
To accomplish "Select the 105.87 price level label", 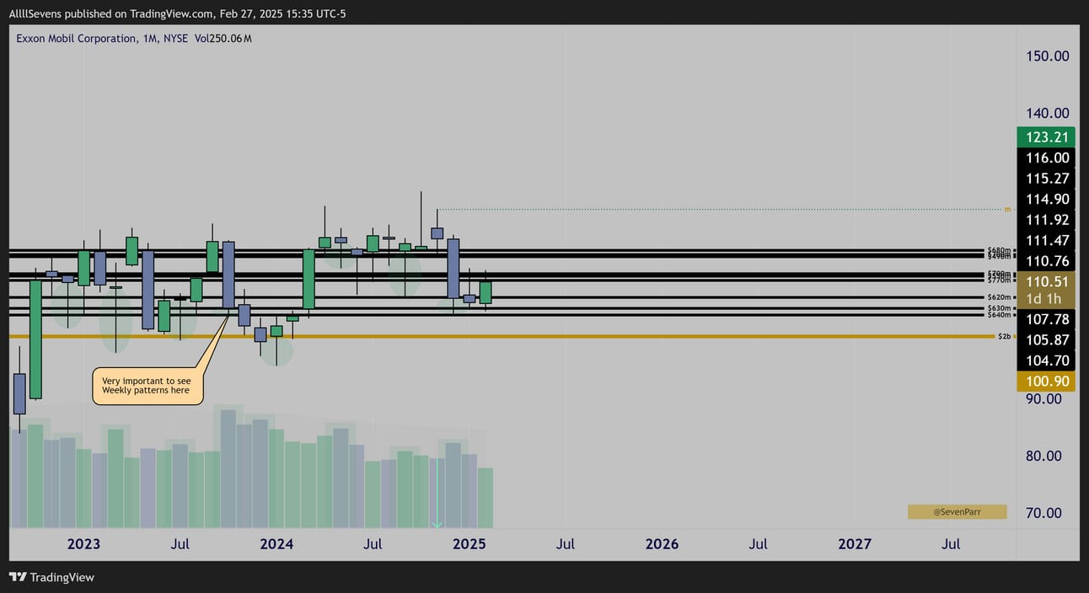I will (x=1046, y=340).
